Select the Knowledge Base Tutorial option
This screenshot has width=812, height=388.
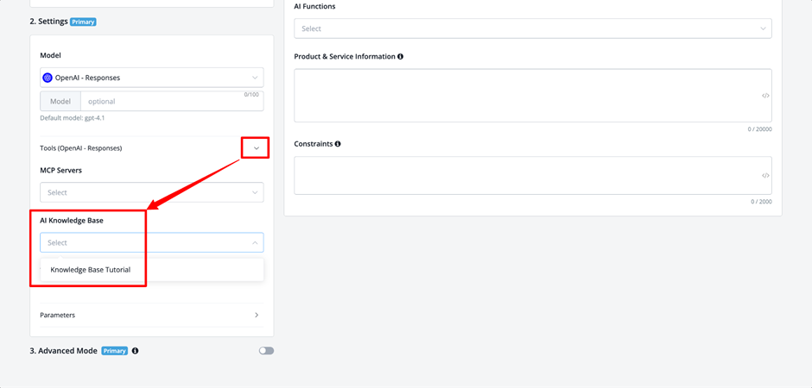click(x=91, y=270)
